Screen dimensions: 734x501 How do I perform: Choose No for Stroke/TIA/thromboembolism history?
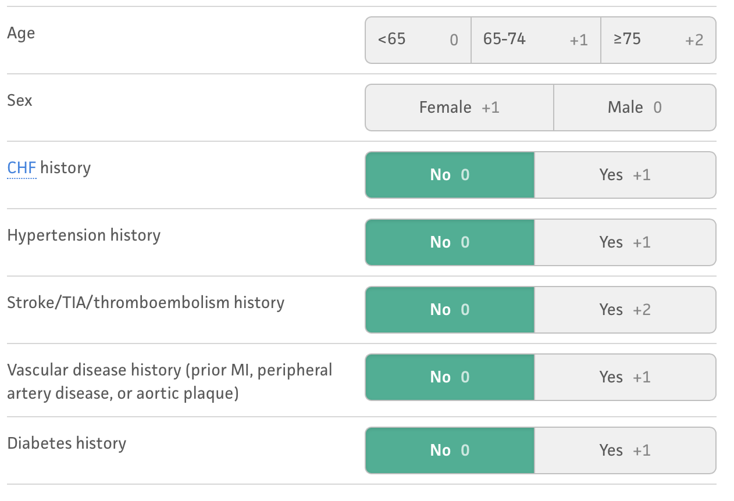[450, 310]
